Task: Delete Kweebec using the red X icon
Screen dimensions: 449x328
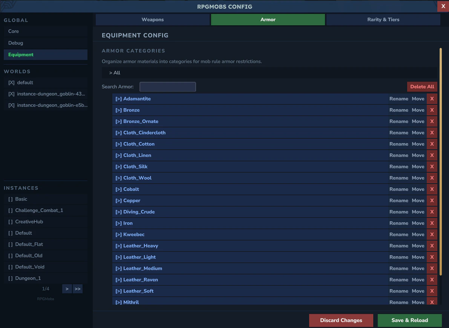Action: (432, 234)
